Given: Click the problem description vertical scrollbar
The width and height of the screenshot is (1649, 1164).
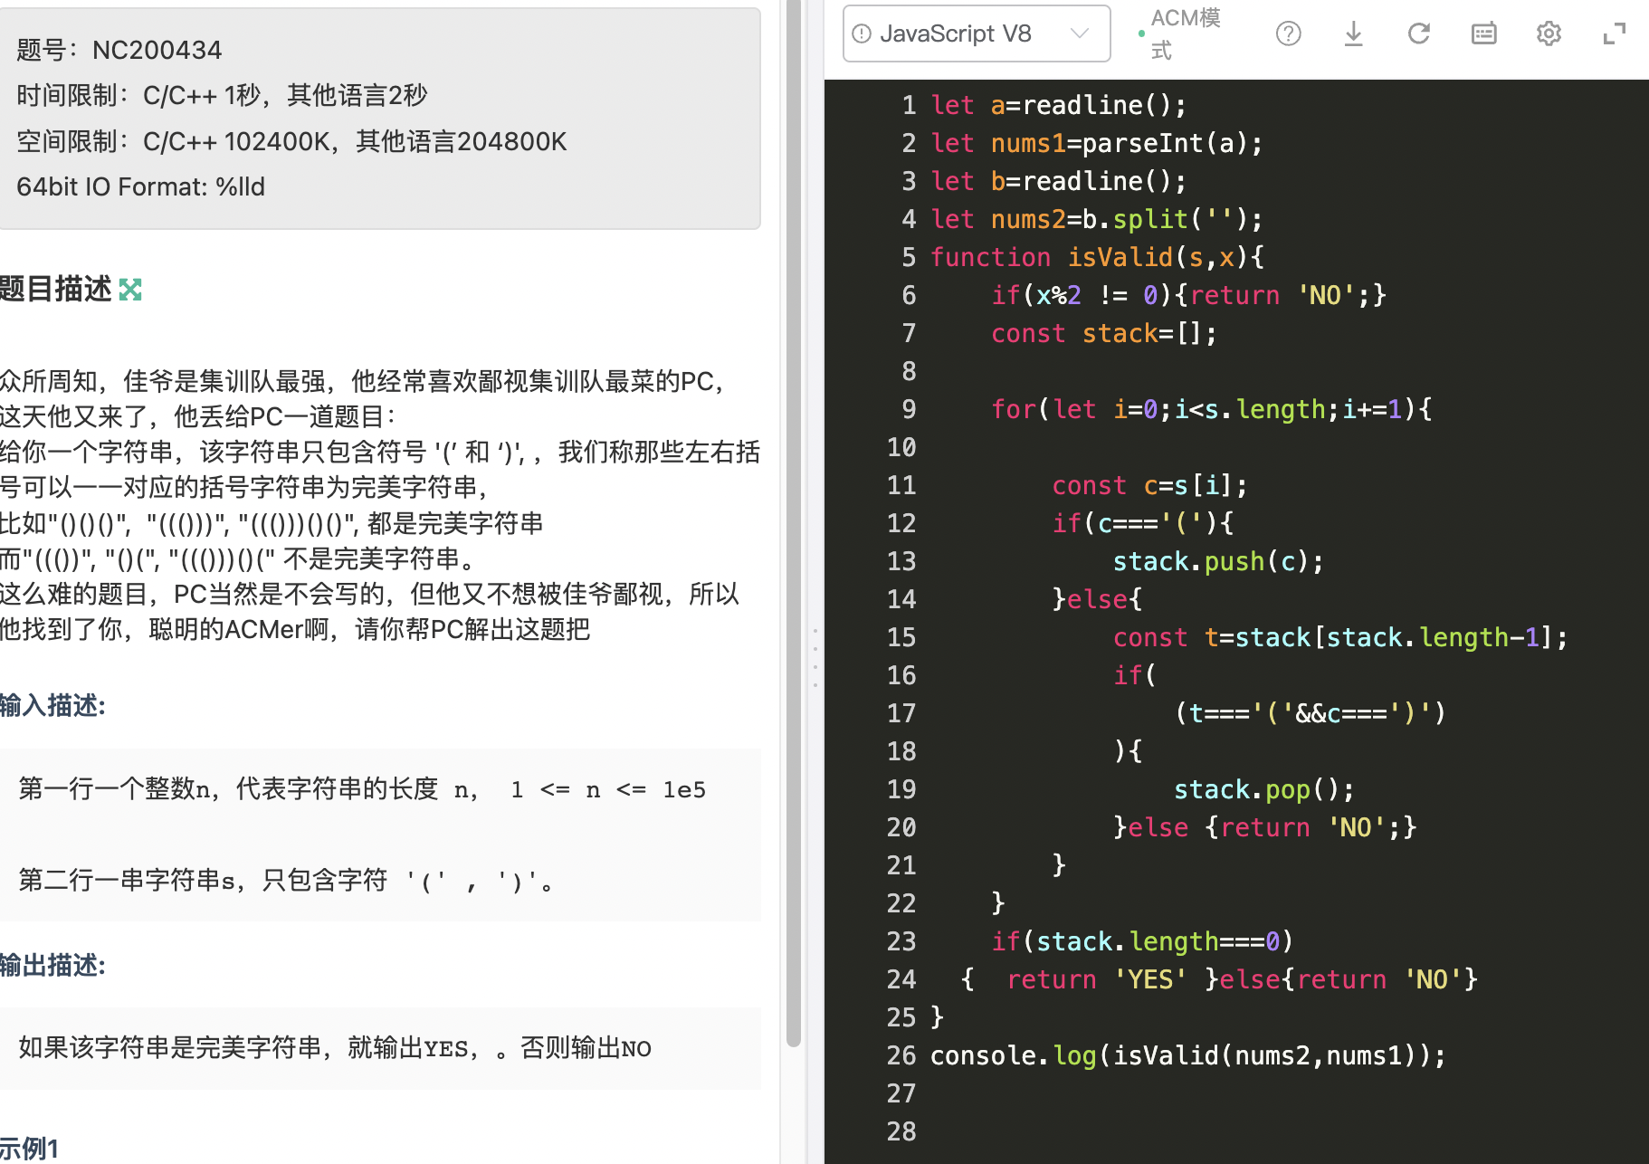Looking at the screenshot, I should click(x=794, y=523).
